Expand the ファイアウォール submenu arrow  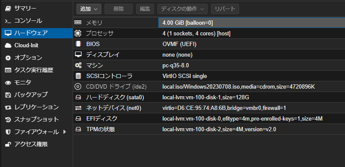pos(65,132)
